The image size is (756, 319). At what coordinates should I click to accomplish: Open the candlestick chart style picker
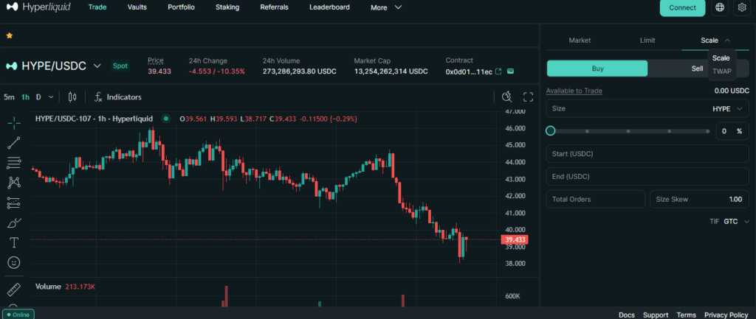point(72,97)
